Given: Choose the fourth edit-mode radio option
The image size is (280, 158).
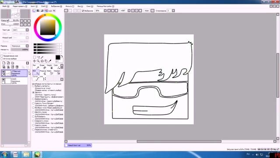Looking at the screenshot, I should [33, 104].
